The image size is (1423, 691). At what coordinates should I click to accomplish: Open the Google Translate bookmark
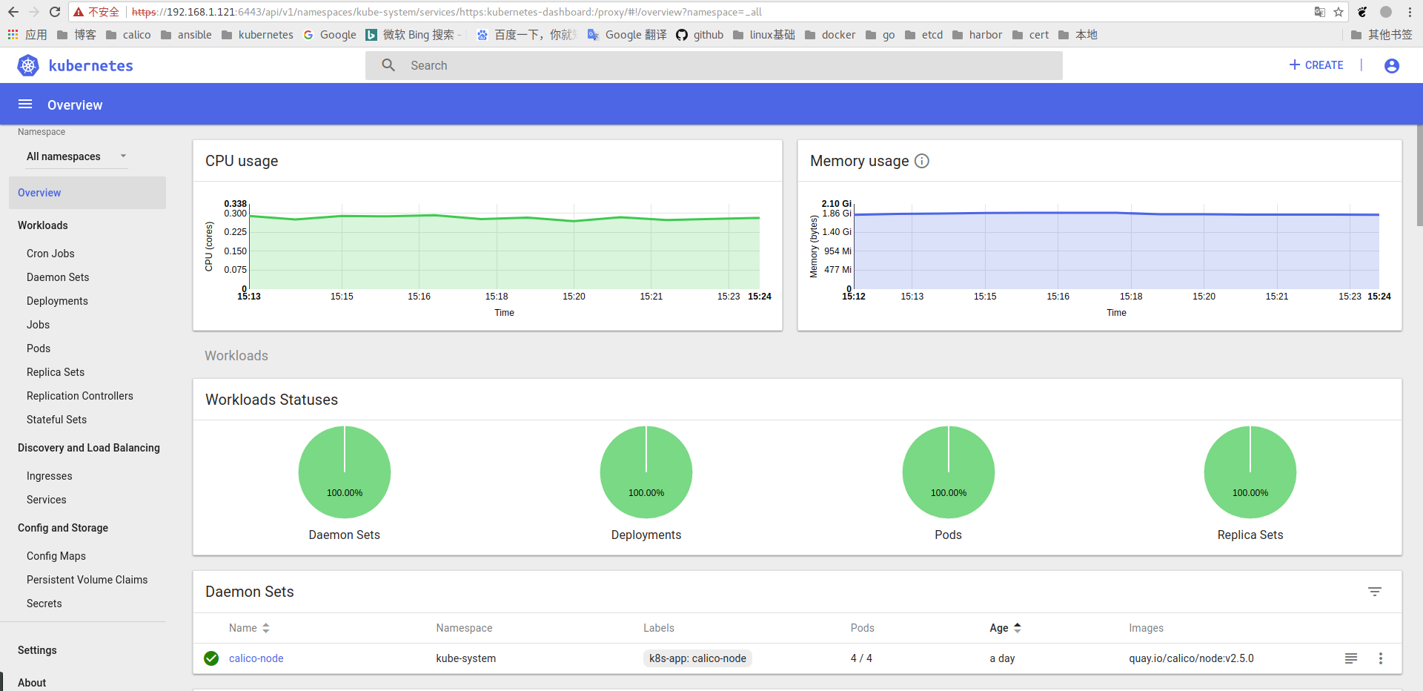tap(627, 35)
